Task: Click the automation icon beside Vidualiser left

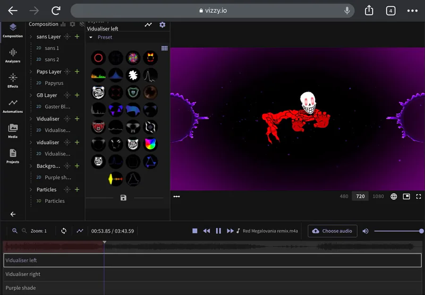Action: tap(148, 25)
